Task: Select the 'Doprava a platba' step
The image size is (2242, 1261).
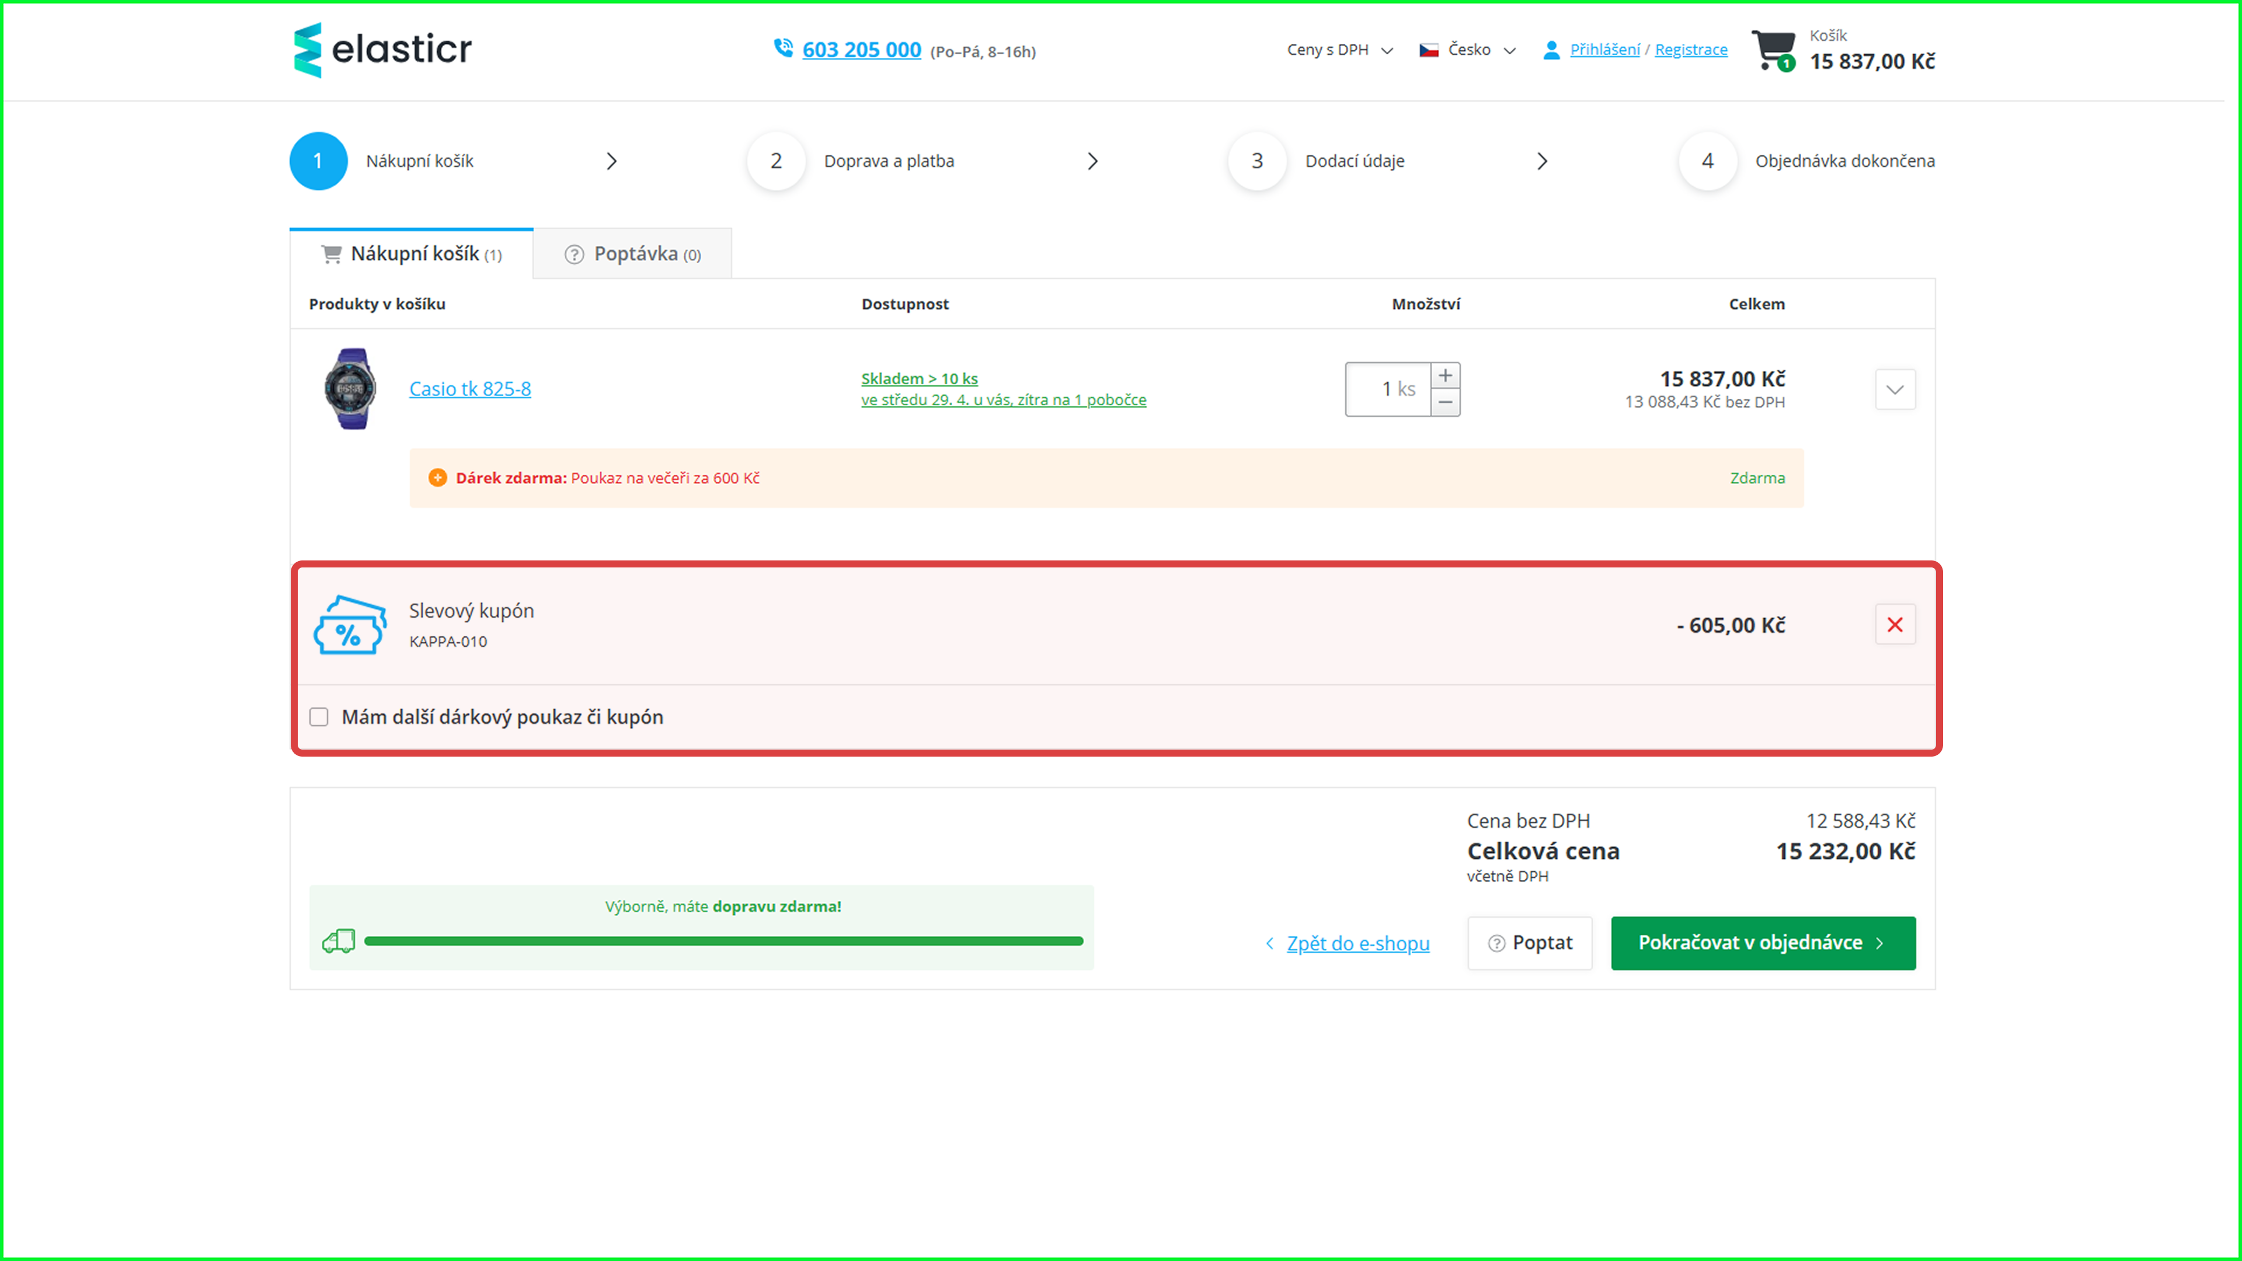Action: [x=887, y=161]
